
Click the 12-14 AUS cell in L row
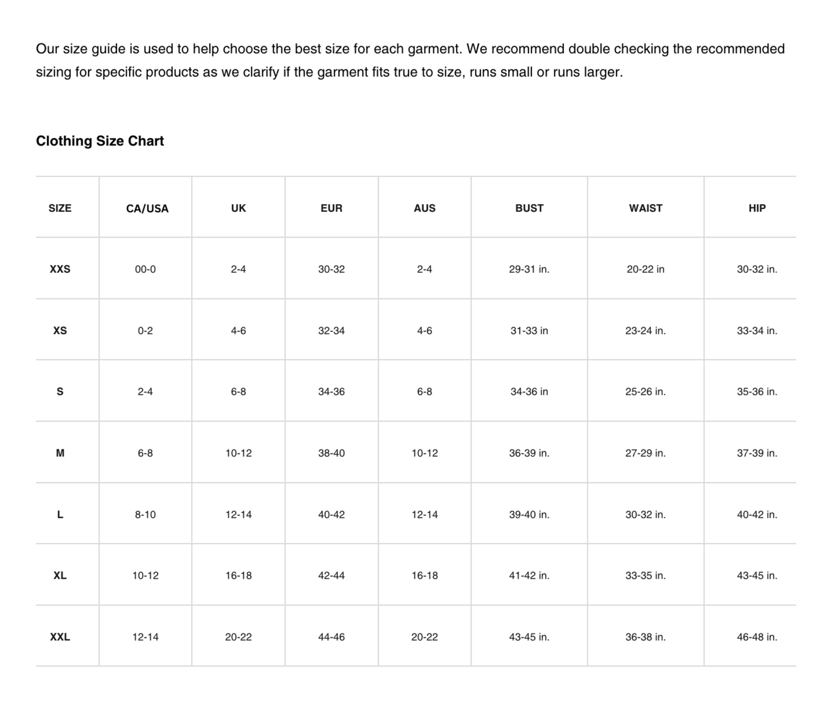pyautogui.click(x=424, y=515)
